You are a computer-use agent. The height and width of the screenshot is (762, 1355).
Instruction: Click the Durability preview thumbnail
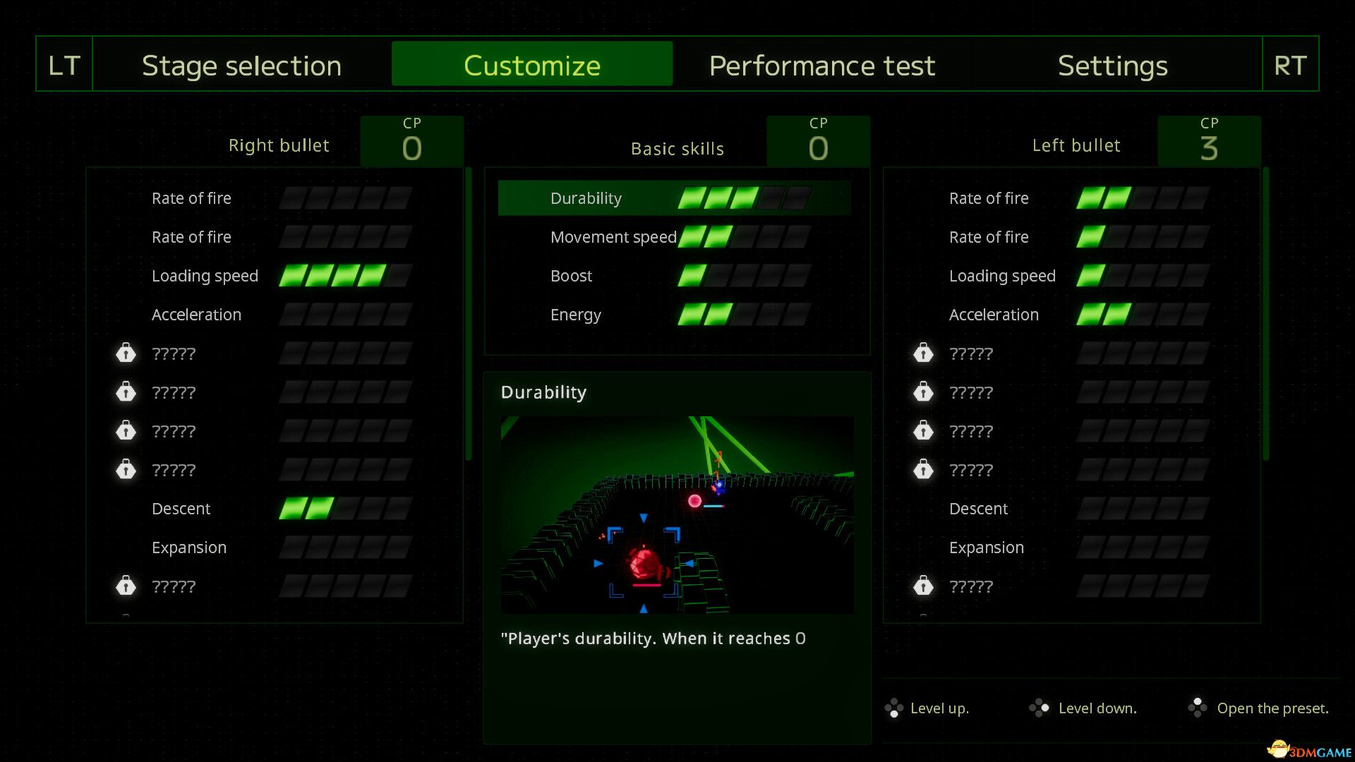coord(677,514)
